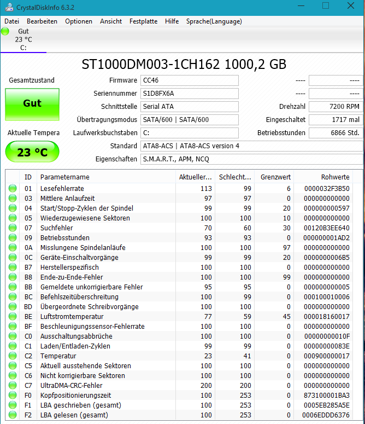Click status dot for Nicht korrigierbare Sektoren
Viewport: 365px width, 424px height.
coord(13,375)
